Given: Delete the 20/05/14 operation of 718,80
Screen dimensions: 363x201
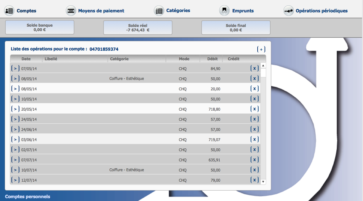Looking at the screenshot, I should tap(254, 109).
